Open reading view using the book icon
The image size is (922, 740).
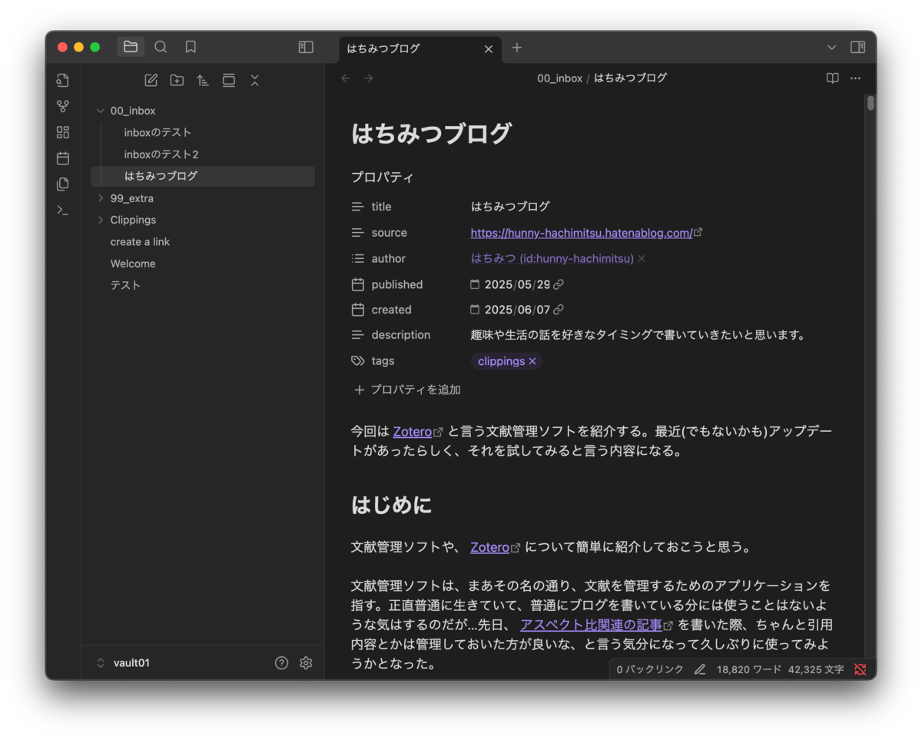tap(832, 78)
